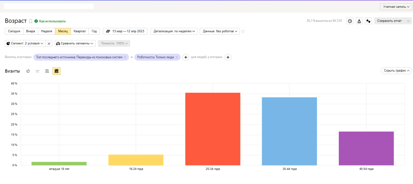Bookmark the Возраст report
Viewport: 413px width, 184px height.
[31, 21]
